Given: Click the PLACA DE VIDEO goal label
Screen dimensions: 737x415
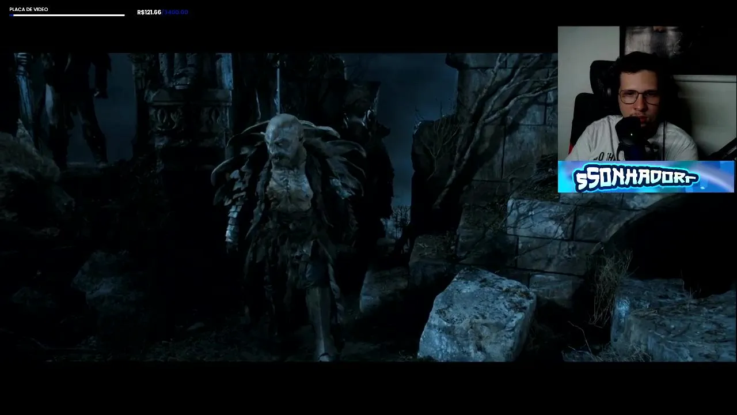Looking at the screenshot, I should point(29,9).
